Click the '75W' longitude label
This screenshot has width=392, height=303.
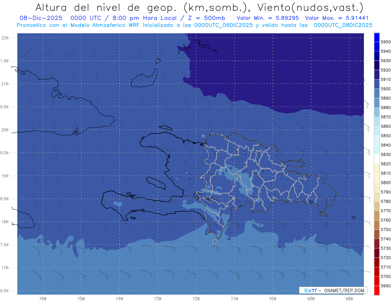pyautogui.click(x=81, y=299)
